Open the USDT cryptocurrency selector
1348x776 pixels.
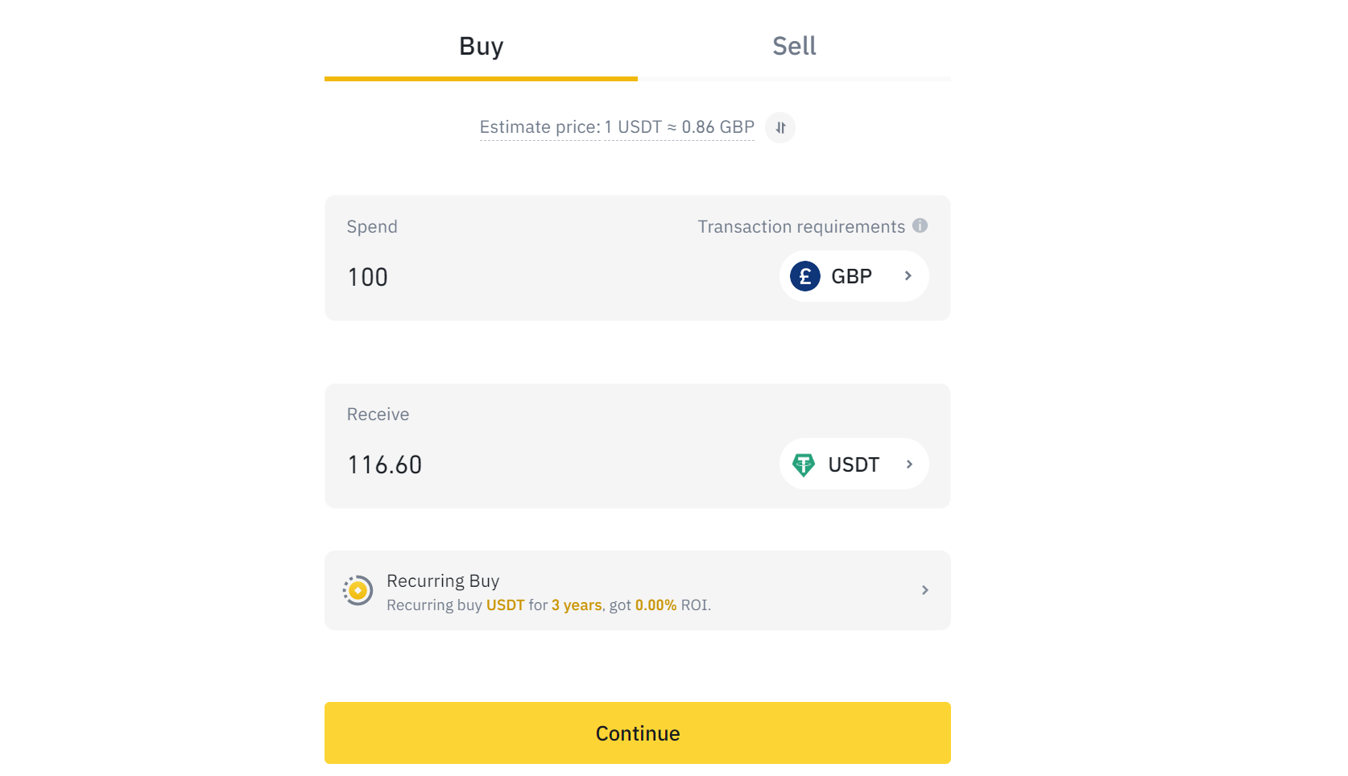(854, 464)
